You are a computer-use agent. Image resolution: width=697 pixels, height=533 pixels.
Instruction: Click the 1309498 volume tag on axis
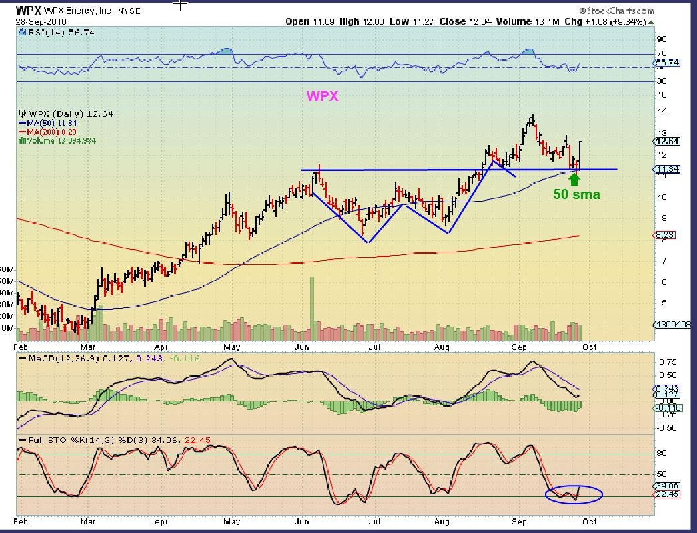[672, 325]
